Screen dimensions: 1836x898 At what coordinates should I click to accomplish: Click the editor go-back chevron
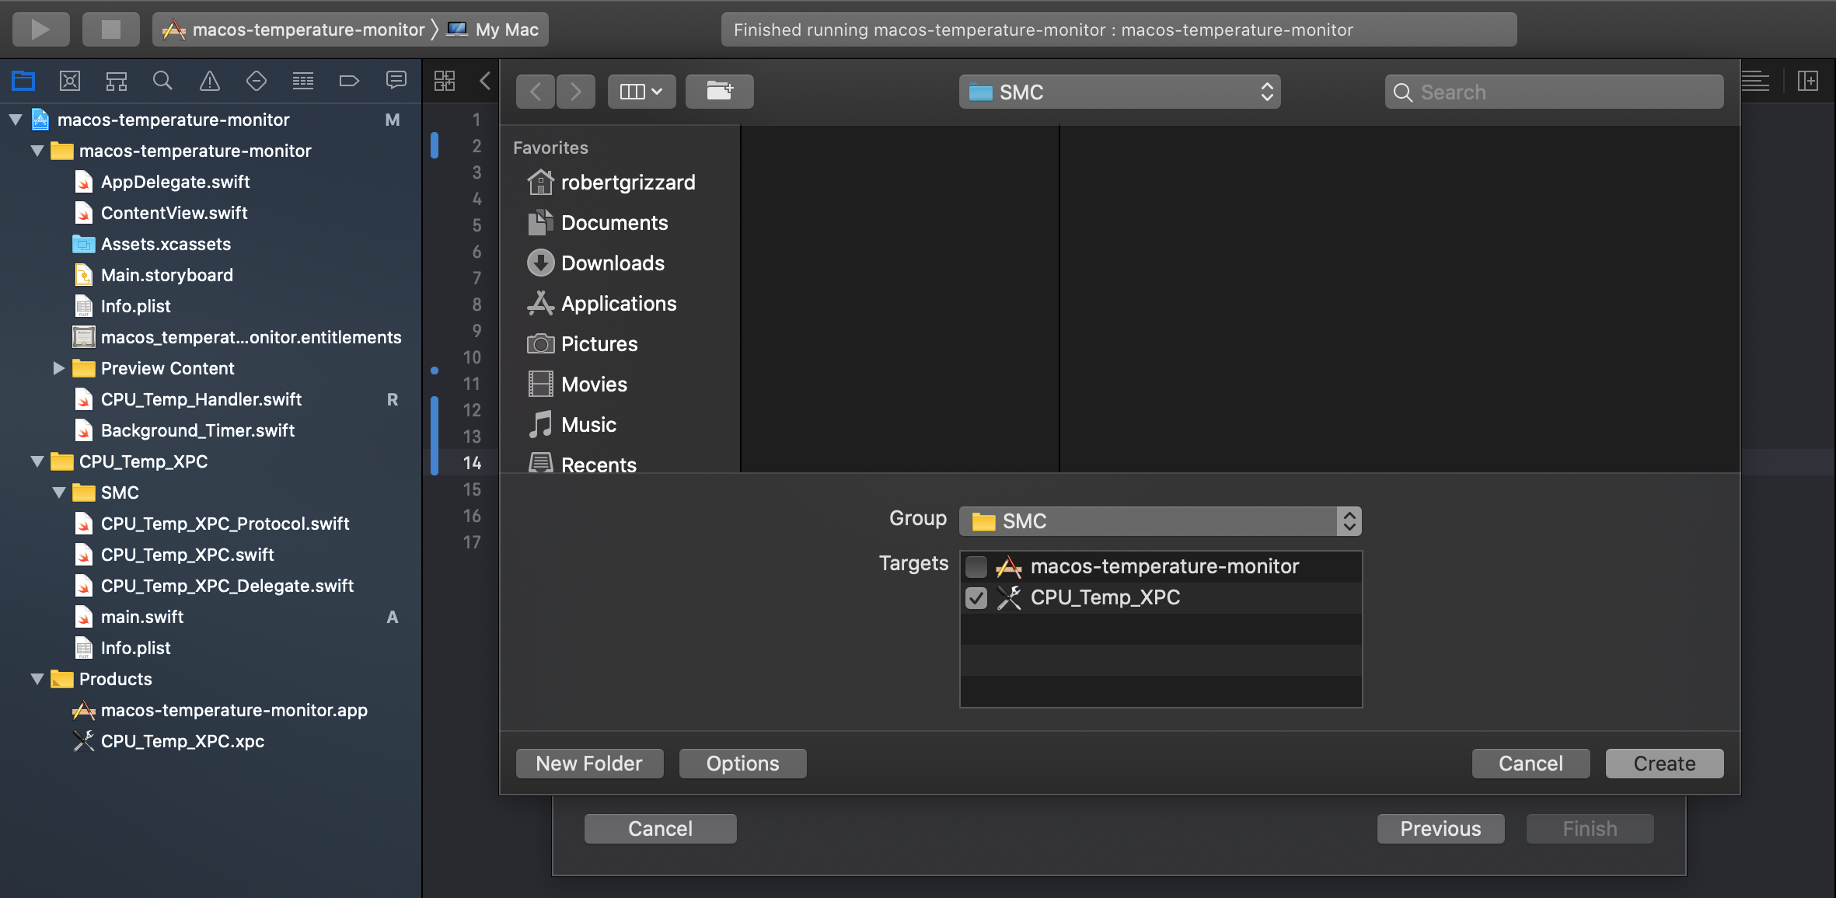[x=485, y=80]
